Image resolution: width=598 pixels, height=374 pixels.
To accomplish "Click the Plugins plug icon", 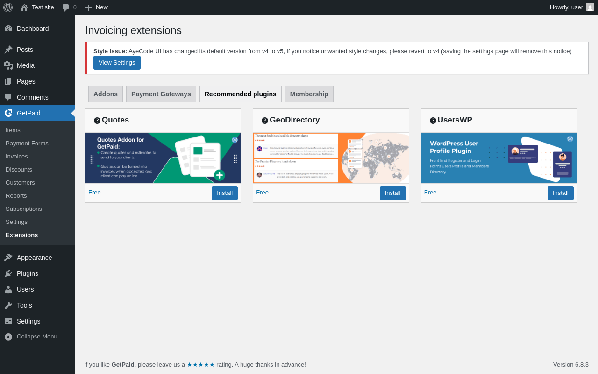I will pyautogui.click(x=8, y=273).
